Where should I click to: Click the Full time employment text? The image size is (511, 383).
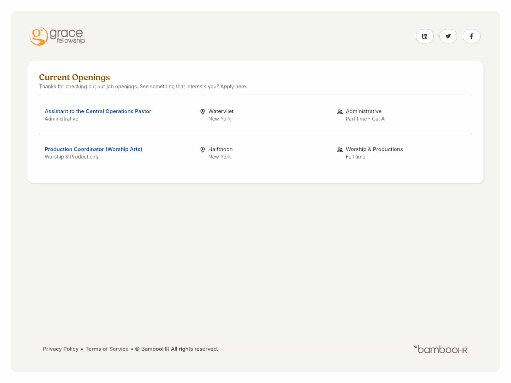pyautogui.click(x=355, y=157)
